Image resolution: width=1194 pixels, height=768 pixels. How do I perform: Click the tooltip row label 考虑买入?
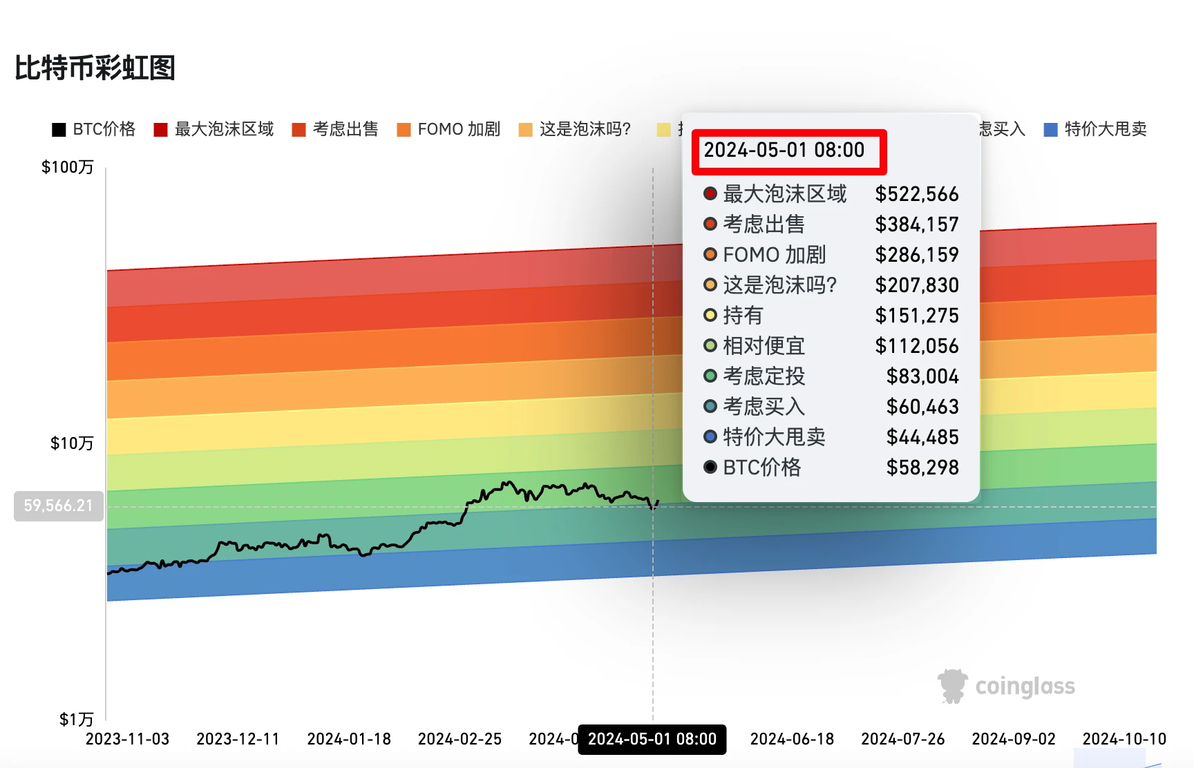pyautogui.click(x=764, y=407)
